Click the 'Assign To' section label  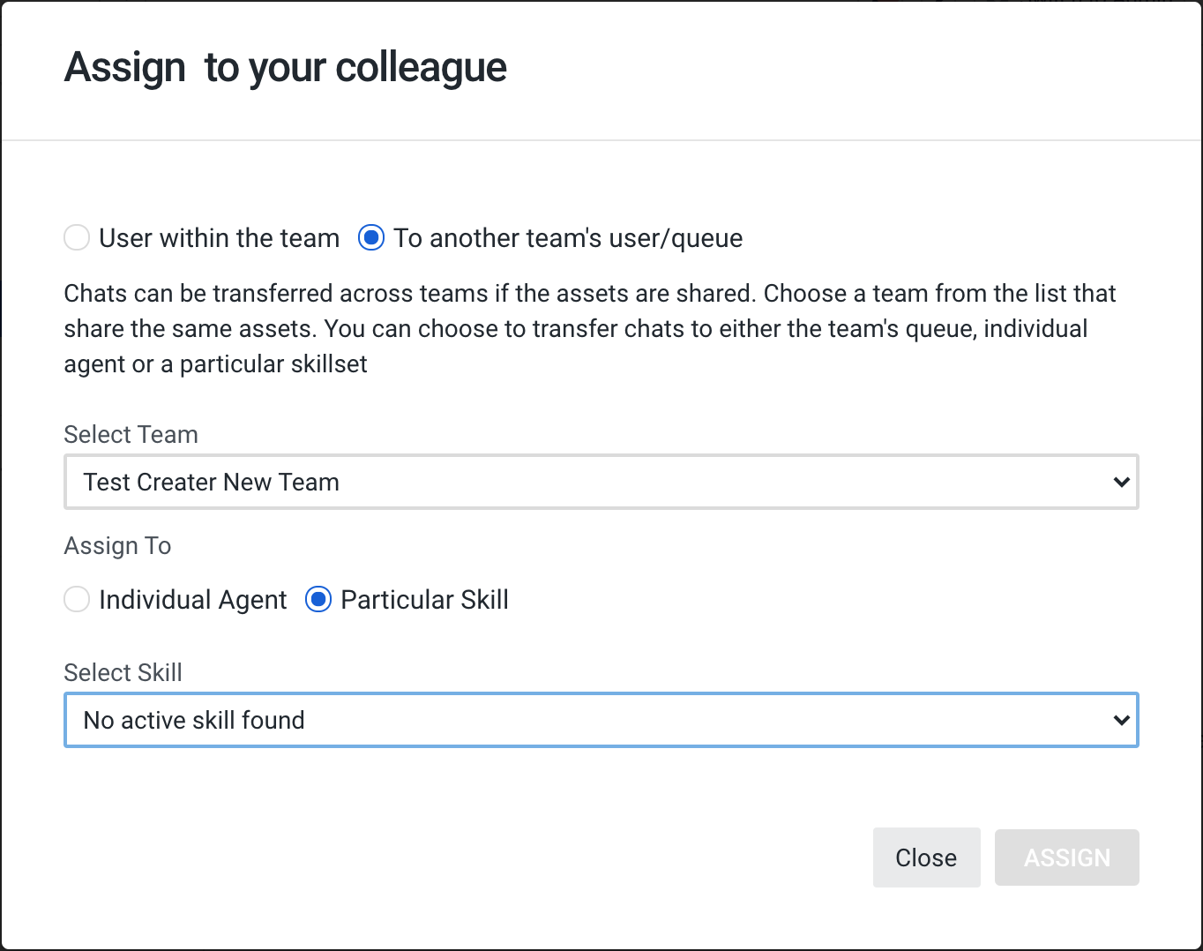point(117,546)
